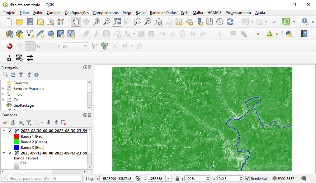Screen dimensions: 316x183
Task: Collapse the 2023-08-30 layer legend
Action: click(x=4, y=131)
